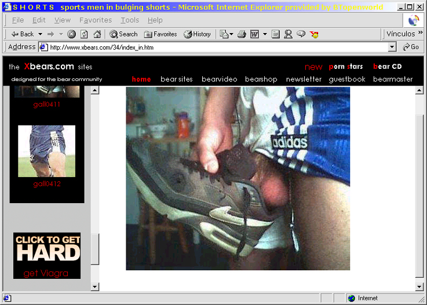This screenshot has width=427, height=305.
Task: Open the Tools menu
Action: coord(129,20)
